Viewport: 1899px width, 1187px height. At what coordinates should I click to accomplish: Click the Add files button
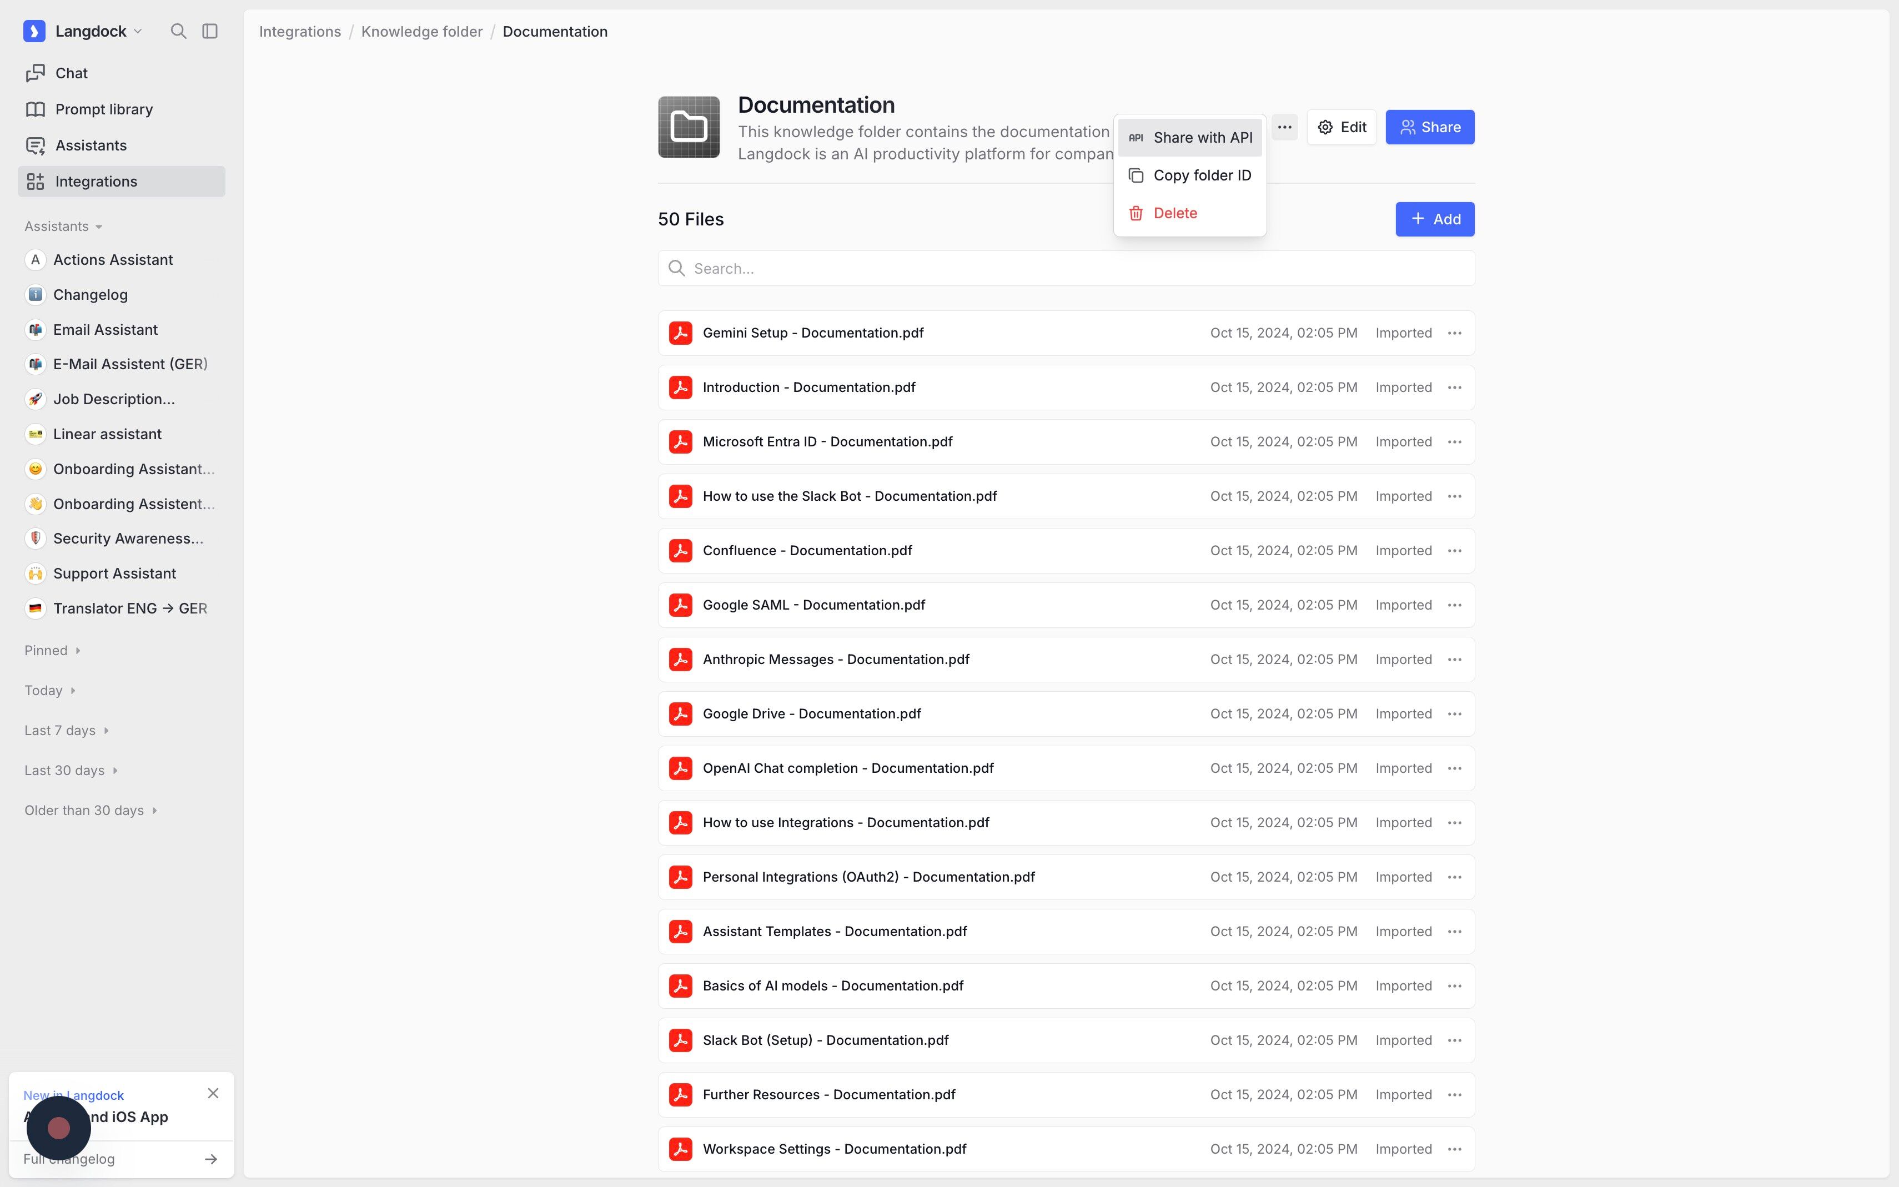click(x=1434, y=219)
